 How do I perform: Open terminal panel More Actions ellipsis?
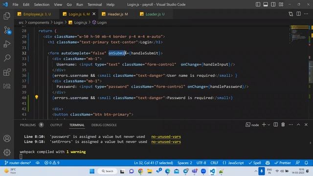tap(291, 125)
